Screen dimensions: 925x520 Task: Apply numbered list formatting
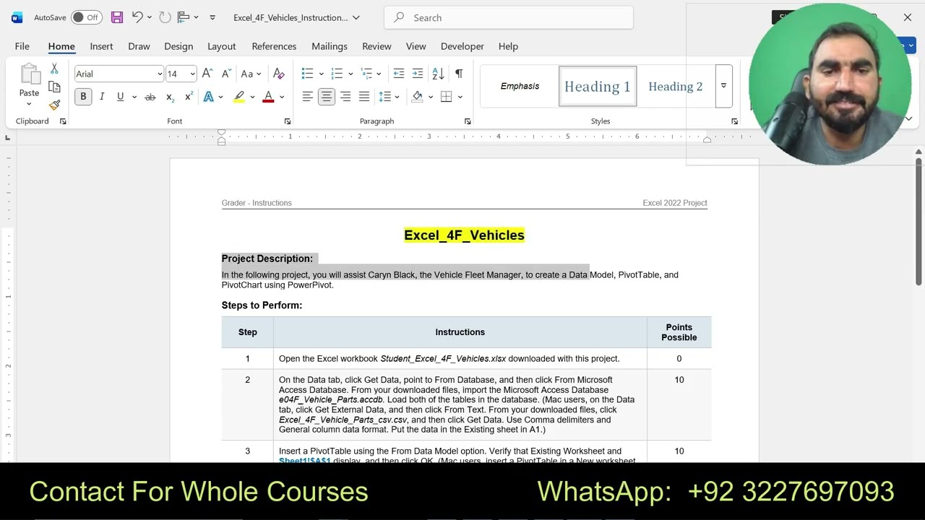point(337,74)
